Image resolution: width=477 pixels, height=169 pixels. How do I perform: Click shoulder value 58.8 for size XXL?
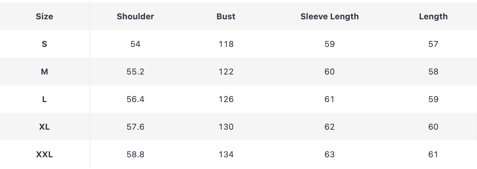pyautogui.click(x=135, y=155)
